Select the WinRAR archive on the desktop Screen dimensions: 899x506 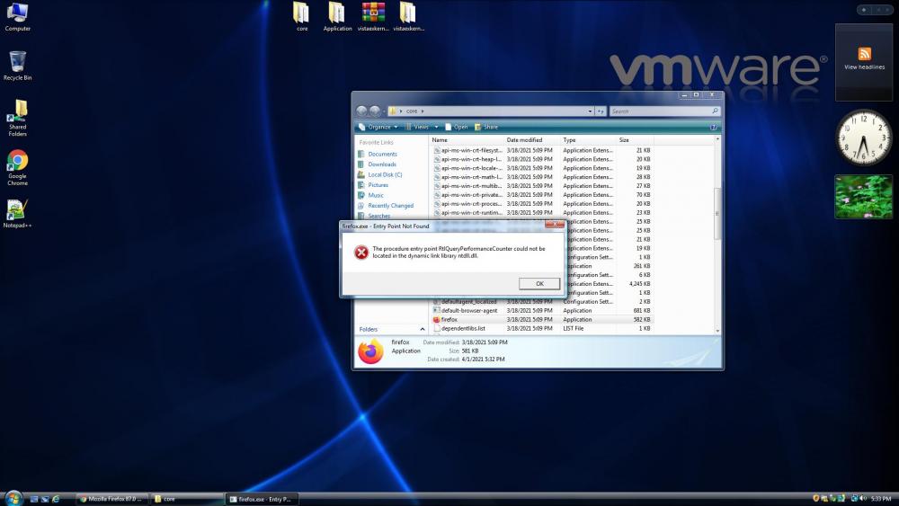pos(373,13)
